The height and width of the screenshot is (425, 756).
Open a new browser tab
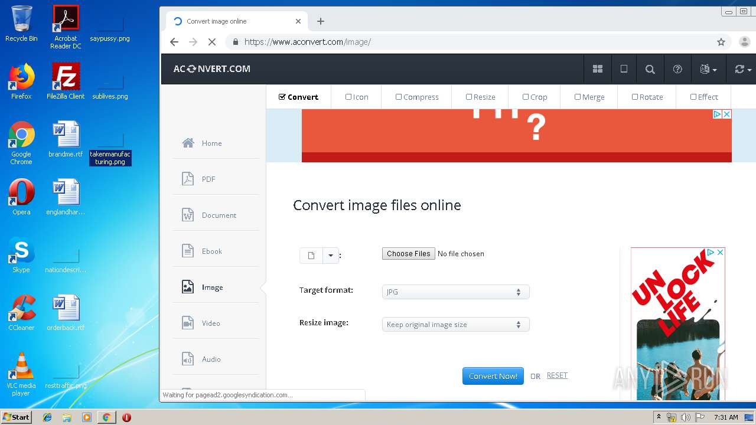[321, 21]
